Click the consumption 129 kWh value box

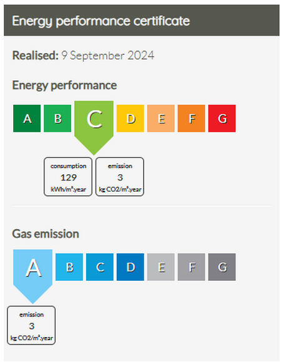(68, 177)
